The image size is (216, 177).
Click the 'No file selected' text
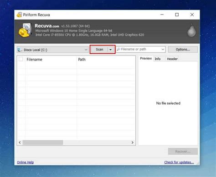(168, 103)
